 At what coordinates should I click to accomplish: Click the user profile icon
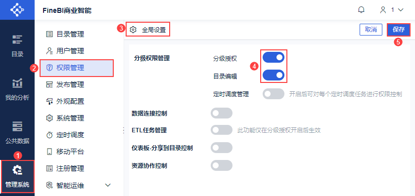(x=383, y=10)
